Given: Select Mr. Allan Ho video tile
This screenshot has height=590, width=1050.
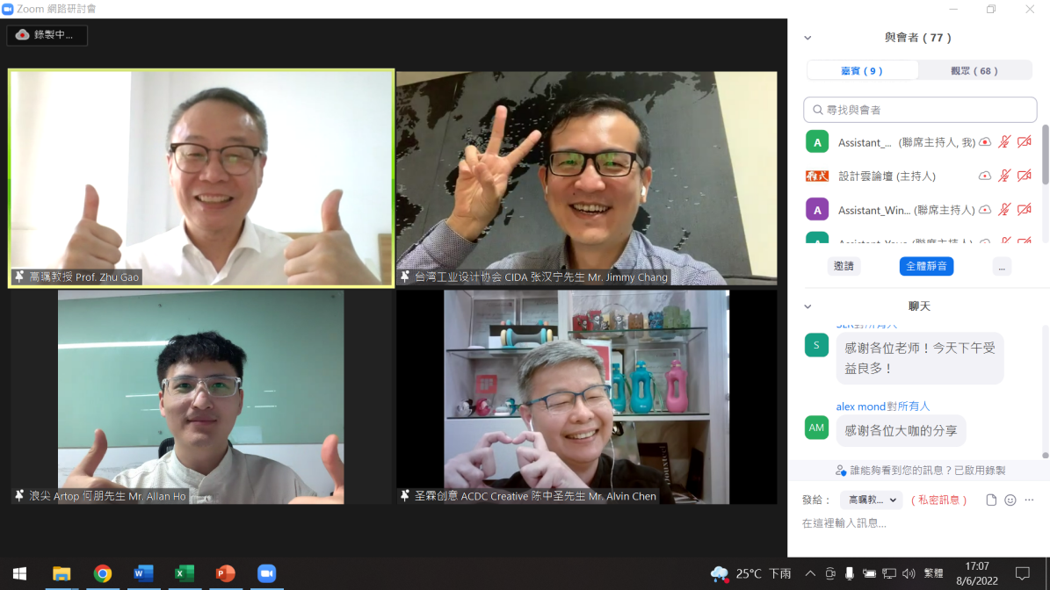Looking at the screenshot, I should click(x=201, y=397).
